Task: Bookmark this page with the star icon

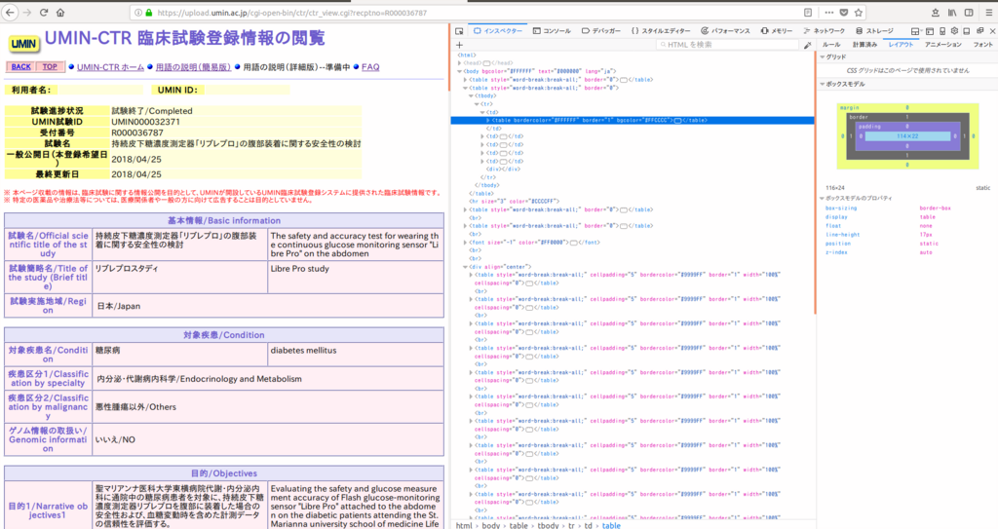Action: 859,13
